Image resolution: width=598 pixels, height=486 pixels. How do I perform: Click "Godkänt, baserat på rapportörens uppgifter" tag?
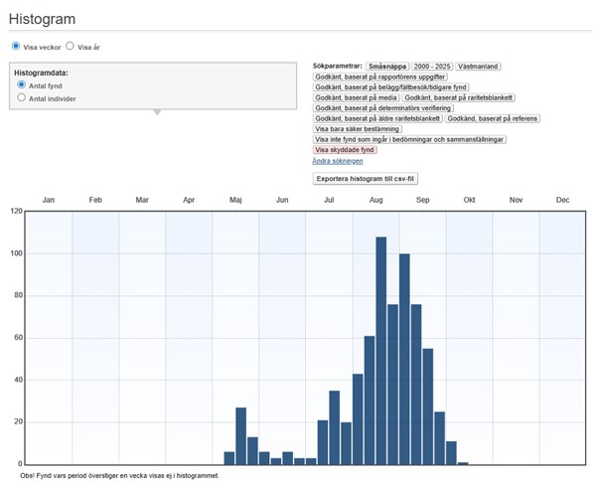tap(380, 77)
